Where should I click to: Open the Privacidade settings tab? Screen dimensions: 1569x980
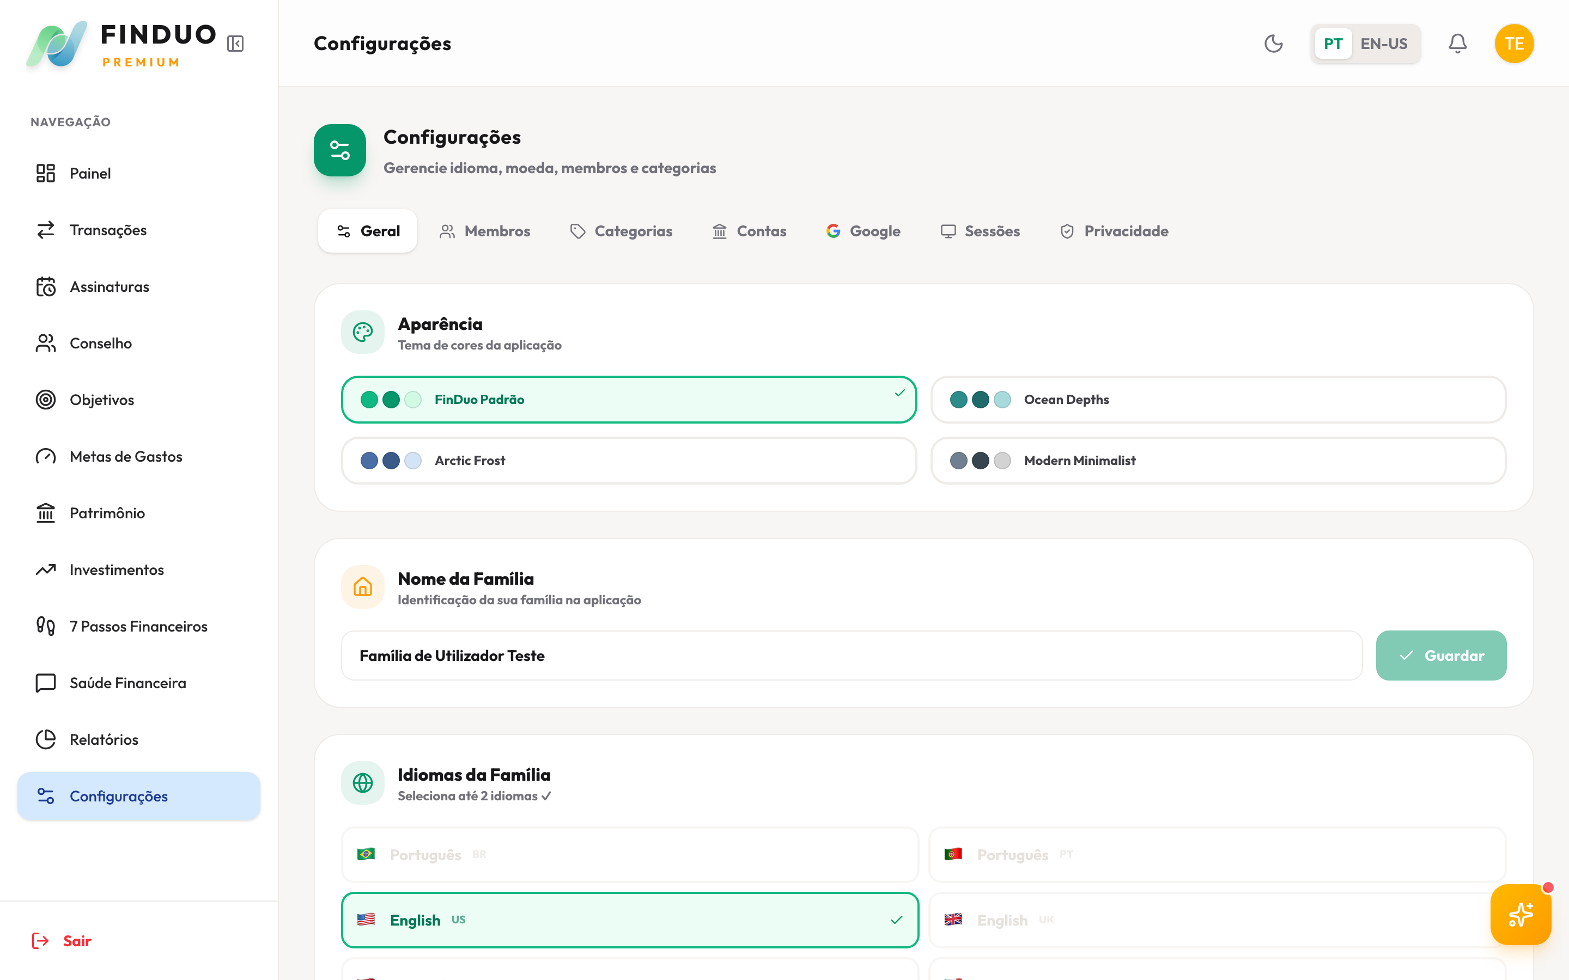pos(1114,231)
